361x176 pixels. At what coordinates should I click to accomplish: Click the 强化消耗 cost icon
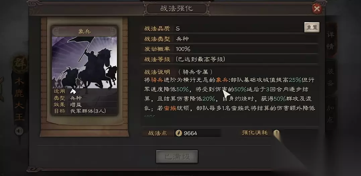tap(277, 133)
